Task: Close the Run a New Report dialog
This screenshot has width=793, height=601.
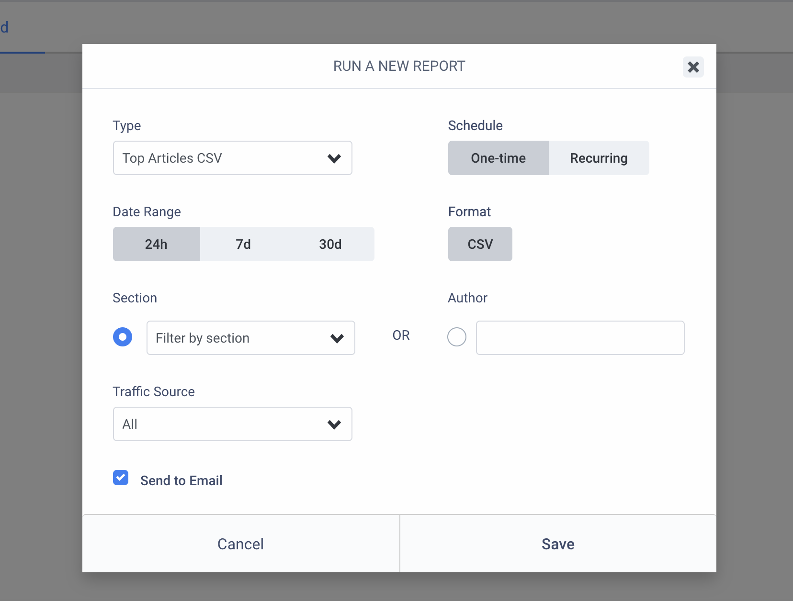Action: (x=693, y=67)
